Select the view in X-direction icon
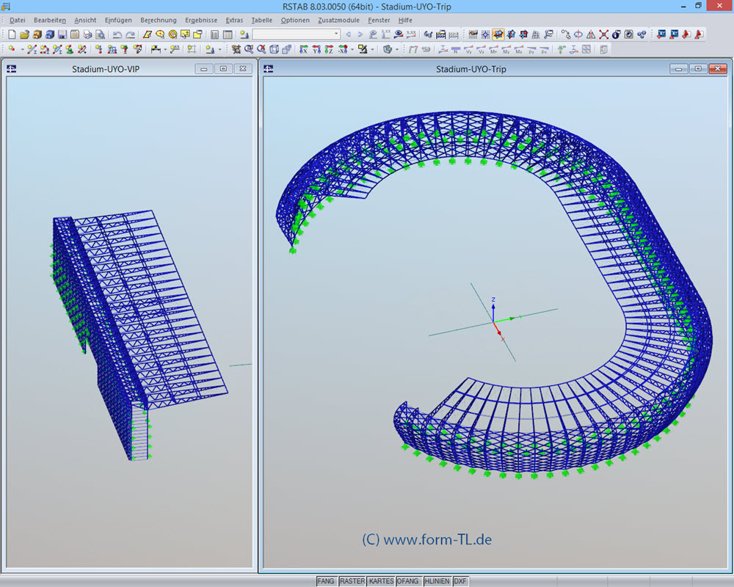The image size is (734, 587). pos(303,49)
